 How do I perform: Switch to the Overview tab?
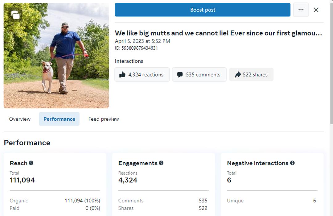coord(20,119)
